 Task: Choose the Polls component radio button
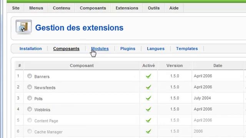coord(30,98)
